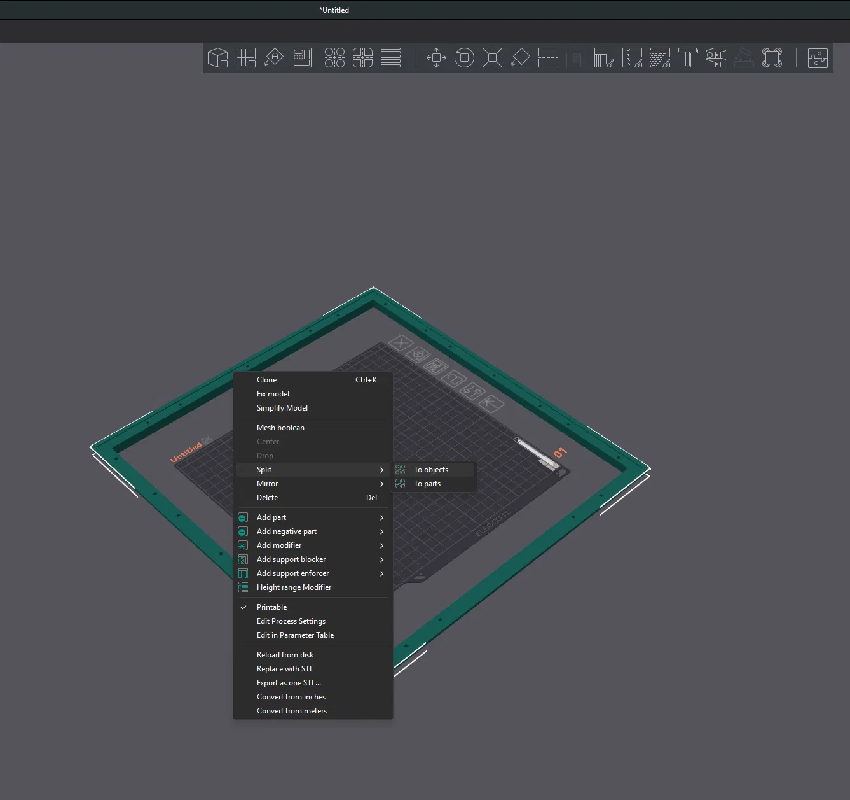Click Clone in the context menu
The width and height of the screenshot is (850, 800).
tap(267, 380)
